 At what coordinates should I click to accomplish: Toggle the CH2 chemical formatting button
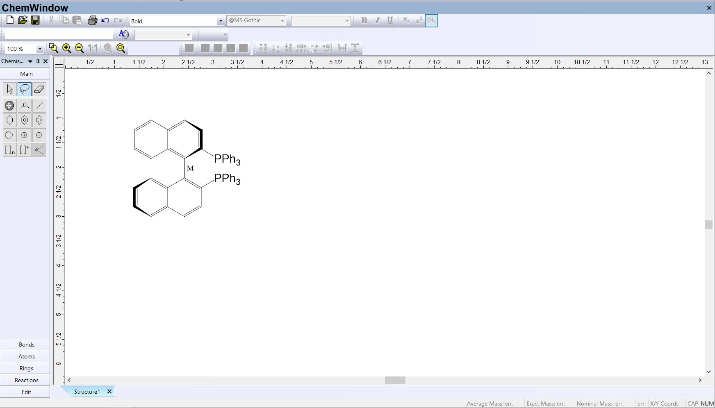[431, 20]
